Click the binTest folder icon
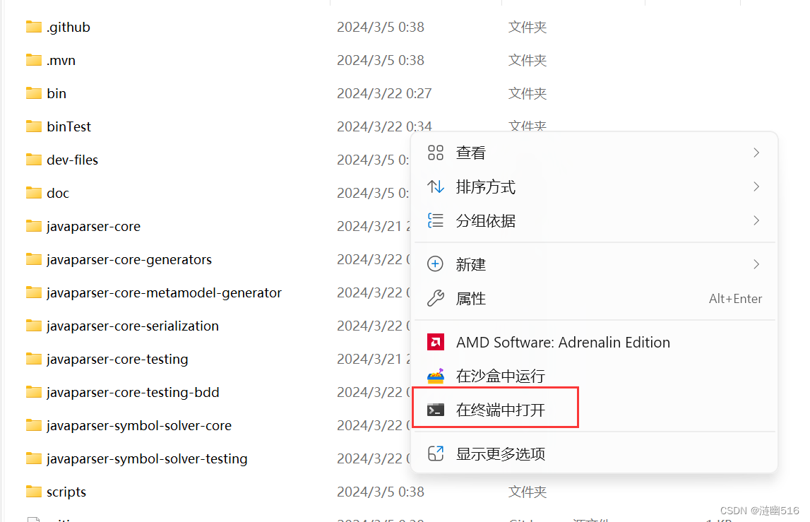This screenshot has height=522, width=810. tap(33, 126)
